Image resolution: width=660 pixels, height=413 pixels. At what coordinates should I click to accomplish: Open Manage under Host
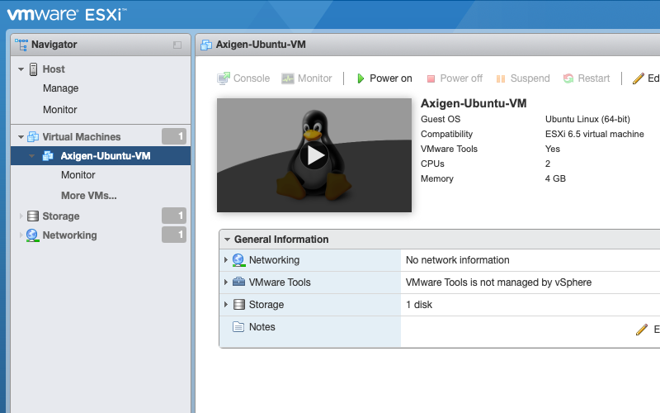point(60,88)
